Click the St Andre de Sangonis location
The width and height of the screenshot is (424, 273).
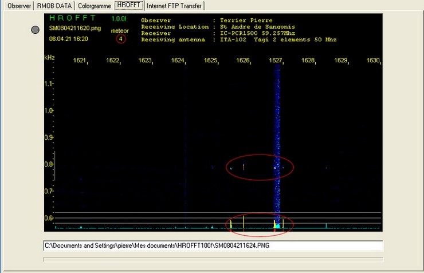tap(257, 27)
